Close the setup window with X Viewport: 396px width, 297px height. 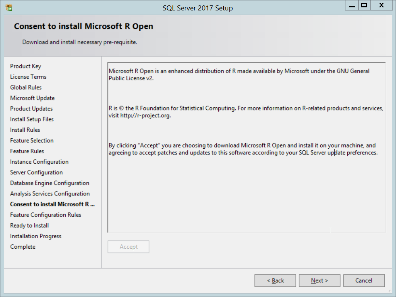[x=381, y=5]
